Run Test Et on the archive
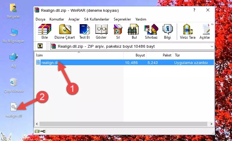The width and height of the screenshot is (232, 141). [84, 31]
